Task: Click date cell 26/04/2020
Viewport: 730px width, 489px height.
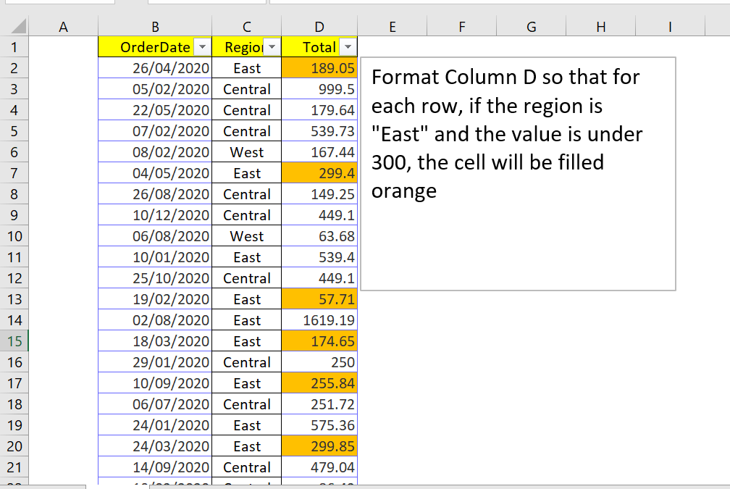Action: [155, 68]
